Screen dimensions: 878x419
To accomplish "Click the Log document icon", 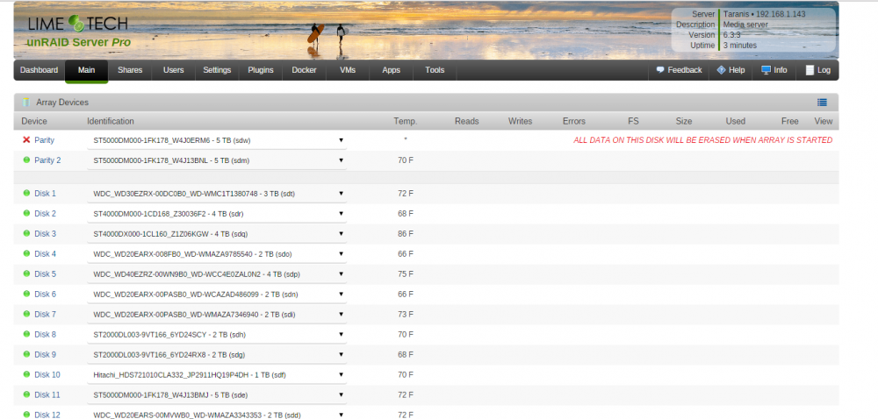I will point(810,70).
